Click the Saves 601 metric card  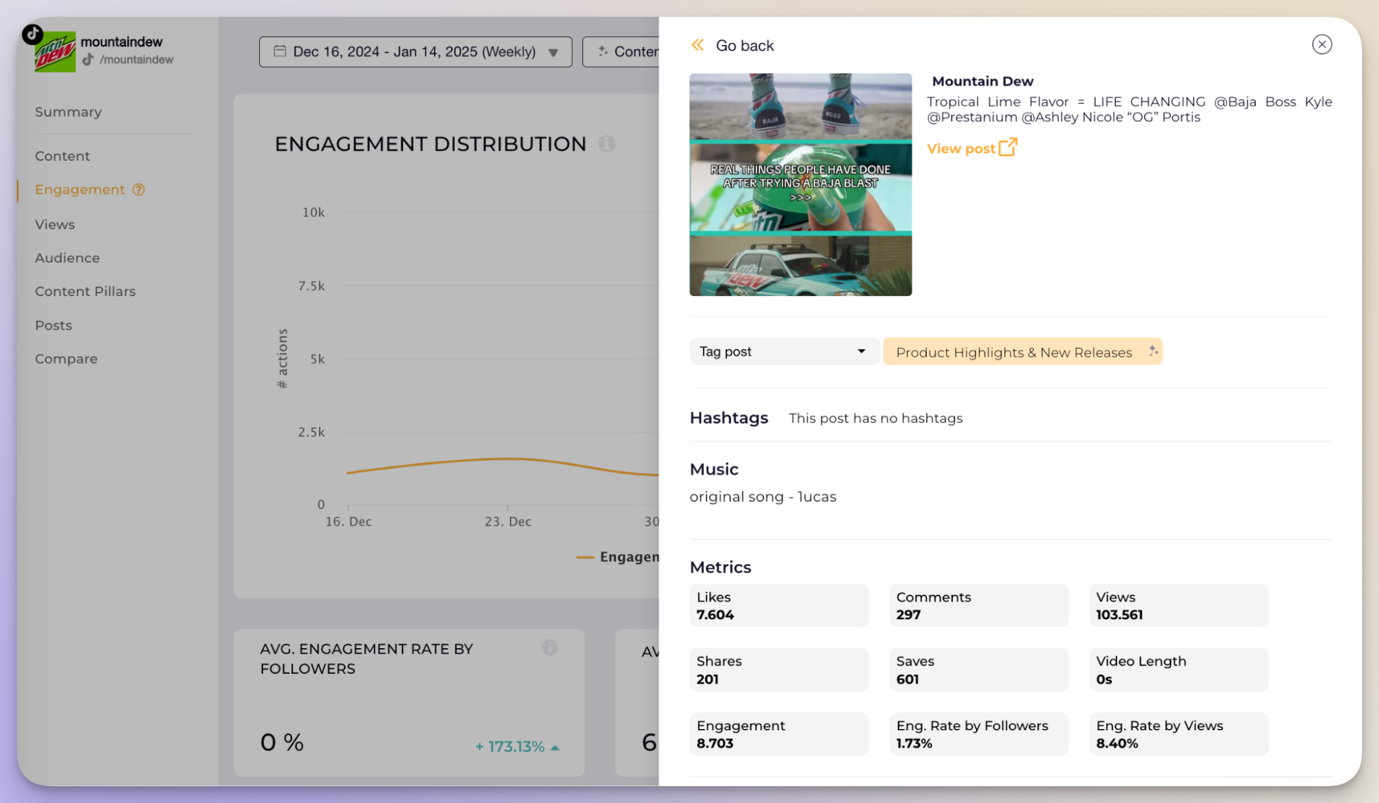[978, 670]
